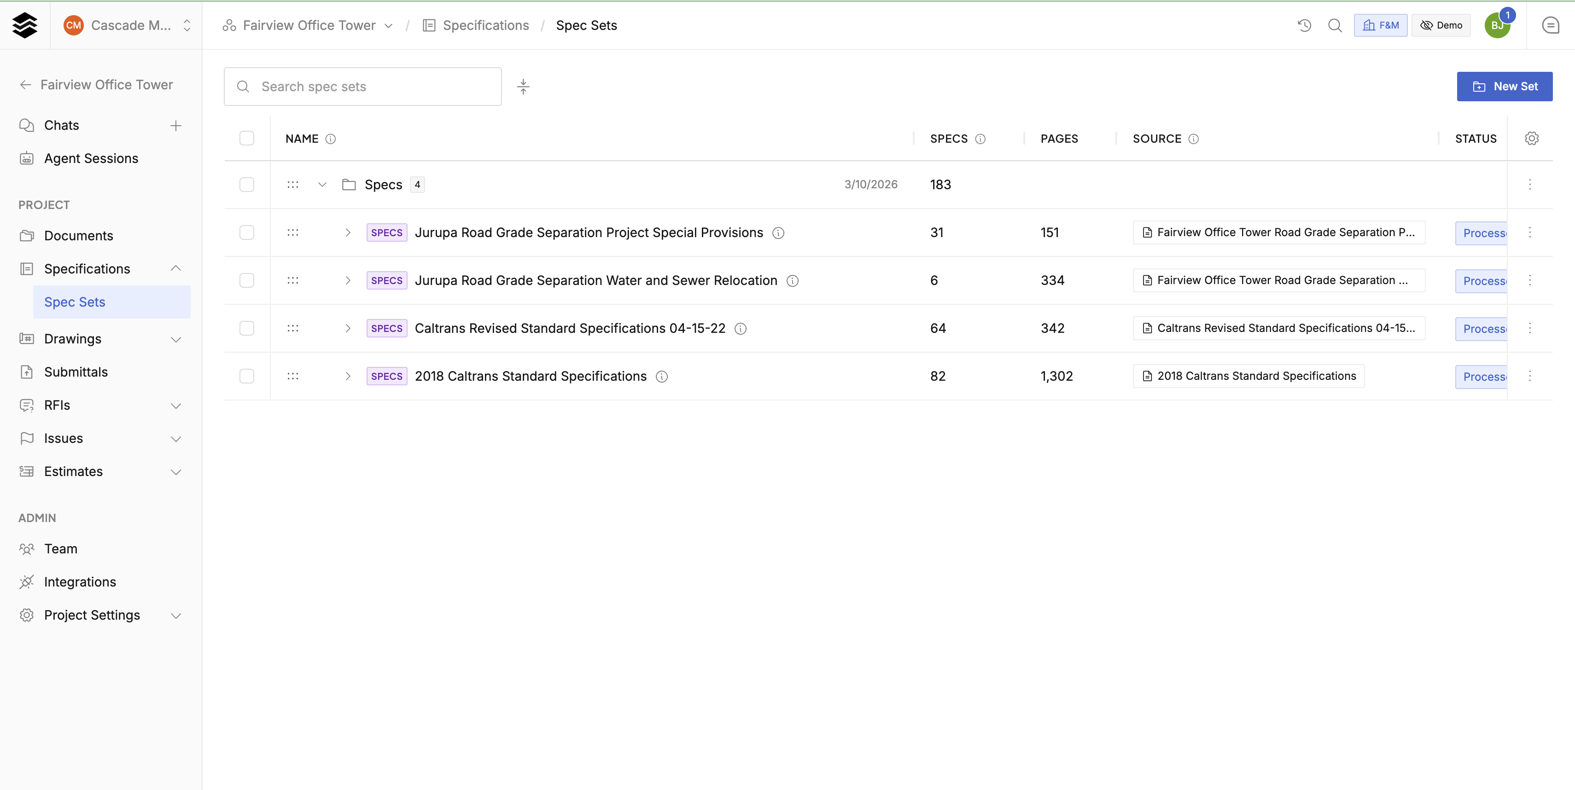Add a new chat with plus icon
This screenshot has height=790, width=1575.
176,125
